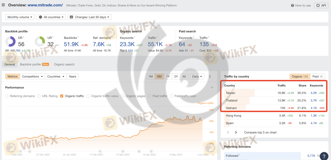The height and width of the screenshot is (160, 331).
Task: Go to next countries page arrow
Action: coord(236,133)
